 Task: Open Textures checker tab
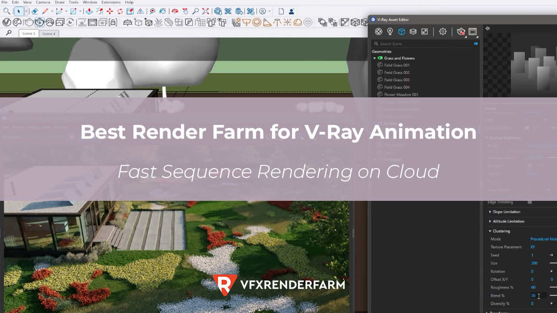425,31
